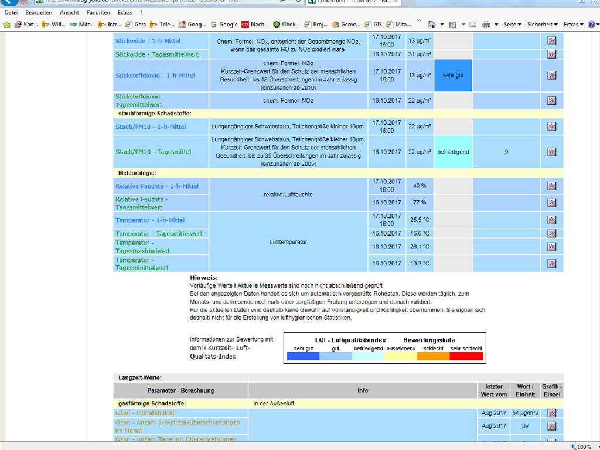Open the Staub/PM10 - 1-h-Mittel link
The height and width of the screenshot is (450, 600).
click(x=151, y=127)
